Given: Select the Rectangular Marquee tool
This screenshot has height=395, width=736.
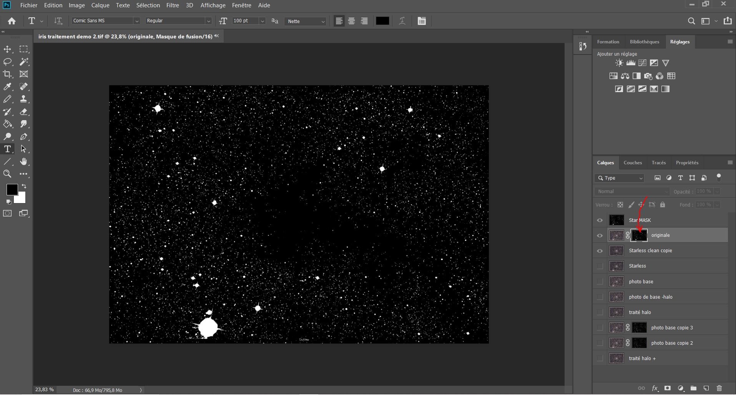Looking at the screenshot, I should 24,49.
